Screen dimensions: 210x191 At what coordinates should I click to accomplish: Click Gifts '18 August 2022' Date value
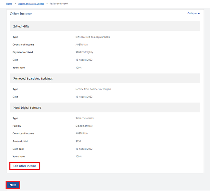click(84, 60)
